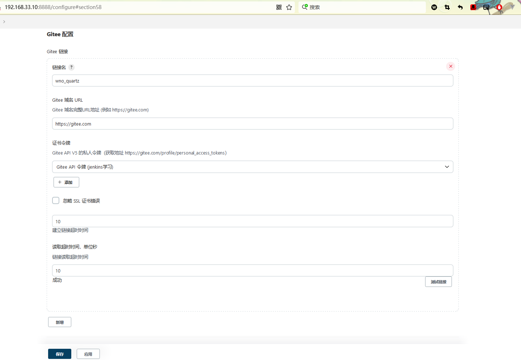
Task: Click the 应用 button
Action: [x=88, y=354]
